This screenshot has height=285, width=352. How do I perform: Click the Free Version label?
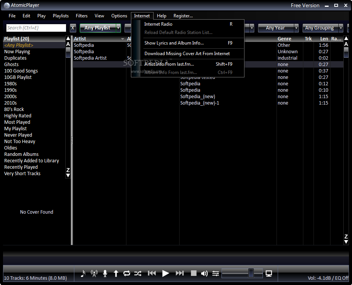tap(305, 5)
